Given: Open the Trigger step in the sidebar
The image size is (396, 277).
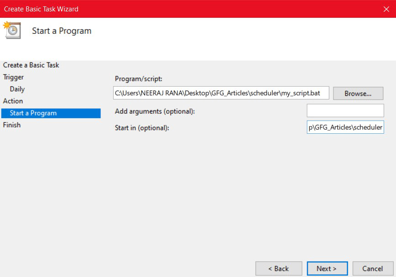Looking at the screenshot, I should coord(13,77).
